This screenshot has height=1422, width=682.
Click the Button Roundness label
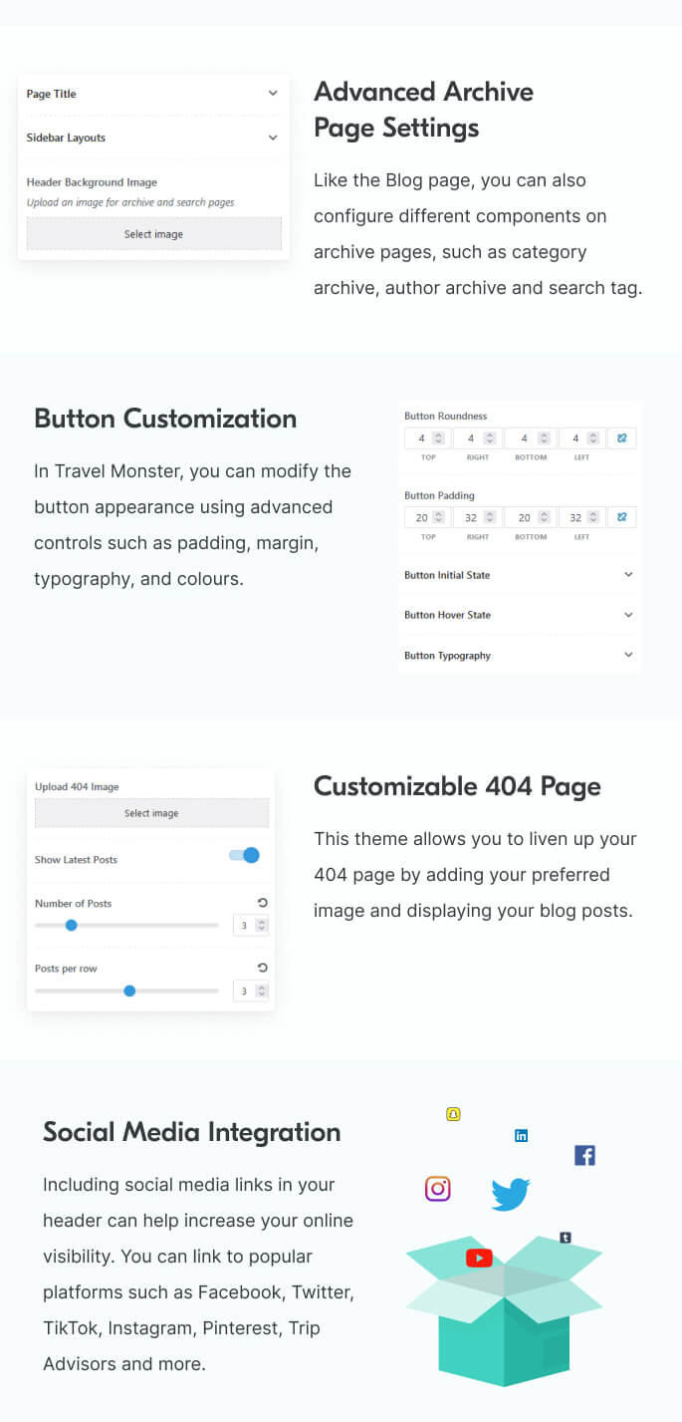click(x=446, y=416)
